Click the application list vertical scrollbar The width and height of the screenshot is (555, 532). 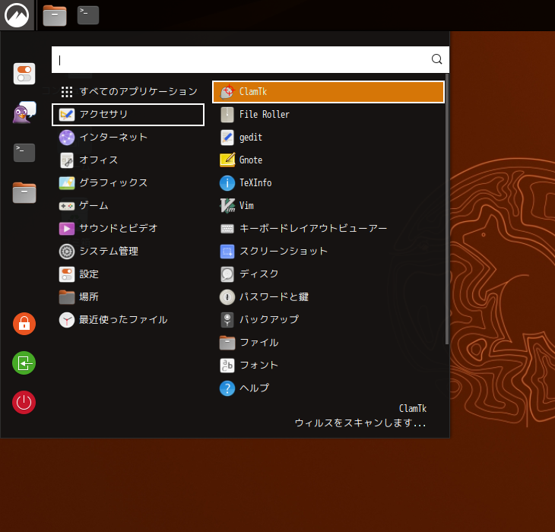pos(447,209)
